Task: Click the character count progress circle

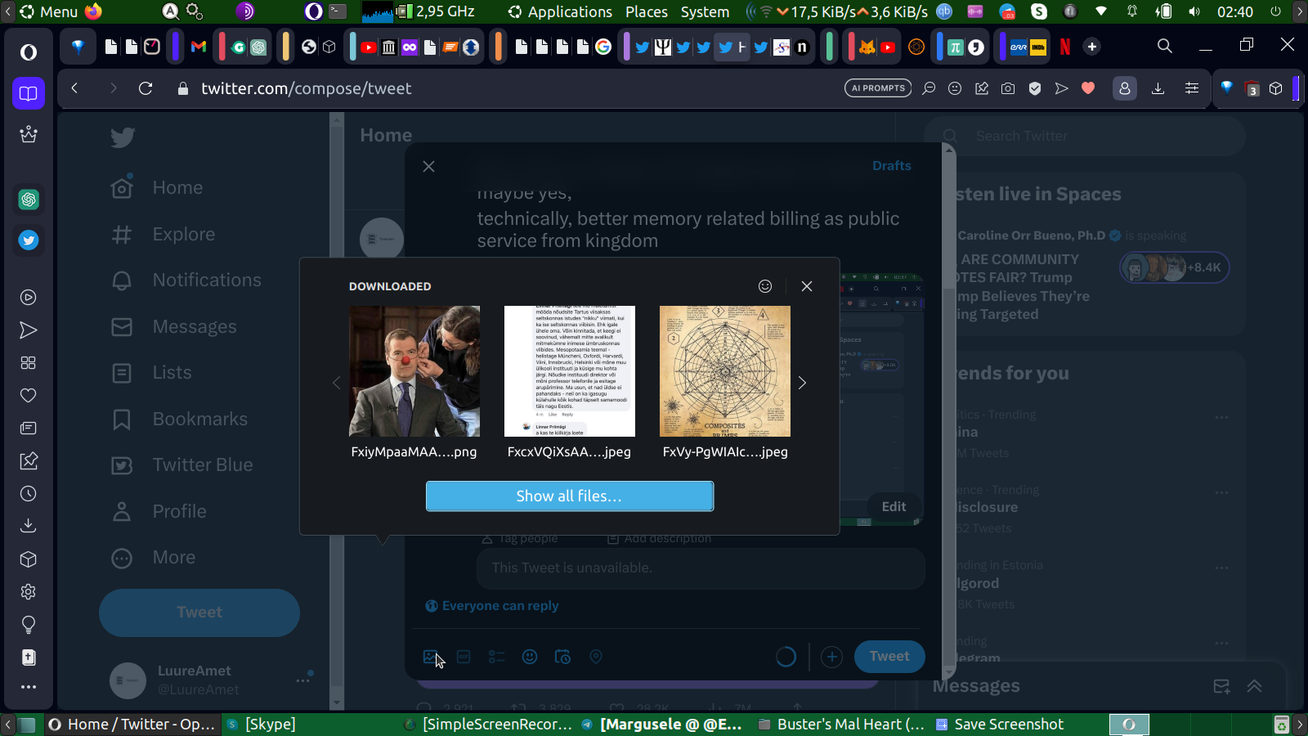Action: pos(786,657)
